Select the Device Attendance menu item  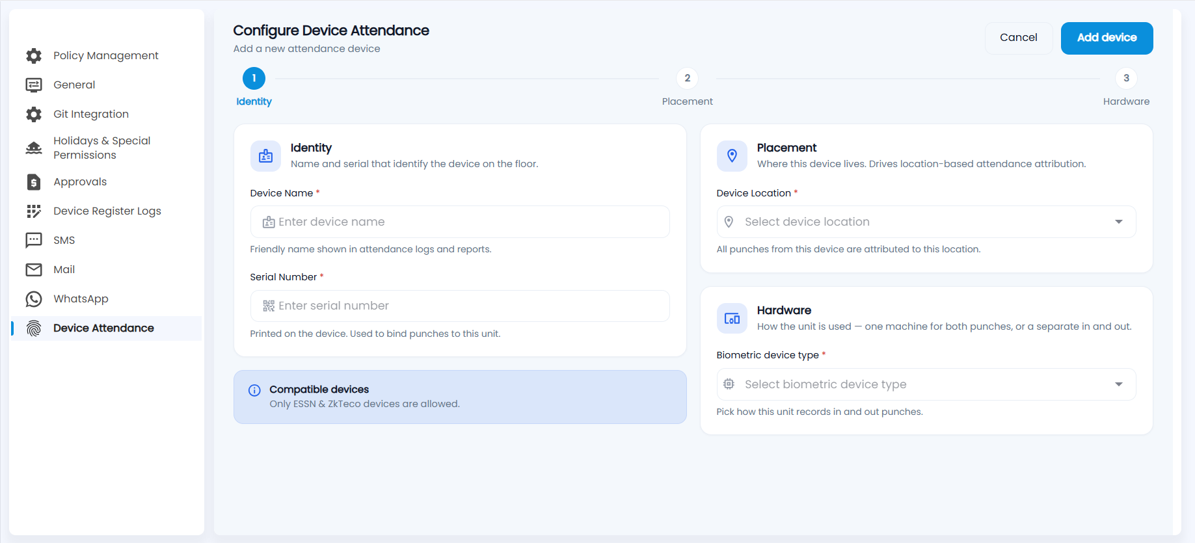tap(106, 328)
